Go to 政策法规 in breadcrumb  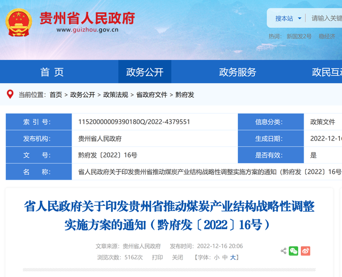115,95
